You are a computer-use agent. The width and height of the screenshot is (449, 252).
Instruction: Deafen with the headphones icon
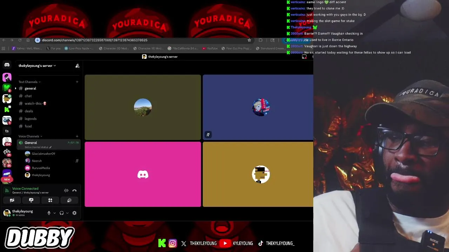pos(62,213)
